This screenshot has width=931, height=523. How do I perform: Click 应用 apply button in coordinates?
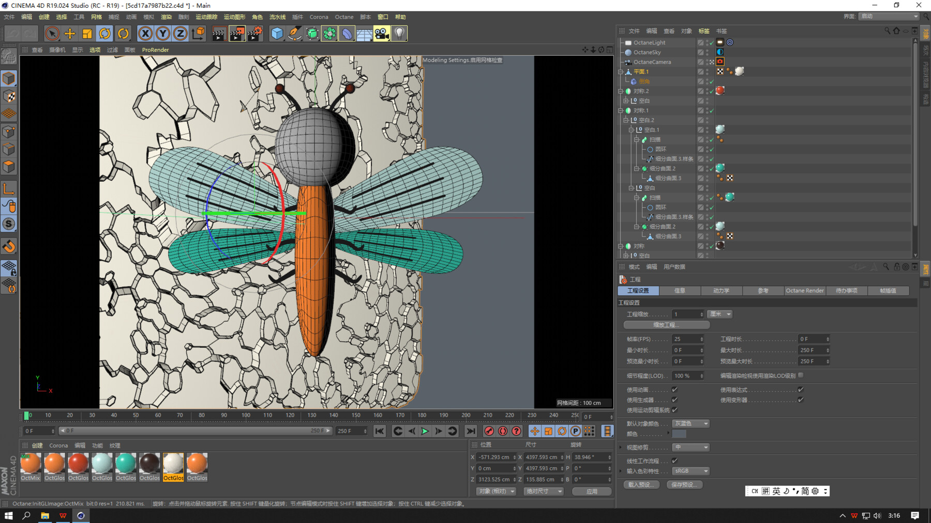tap(592, 492)
